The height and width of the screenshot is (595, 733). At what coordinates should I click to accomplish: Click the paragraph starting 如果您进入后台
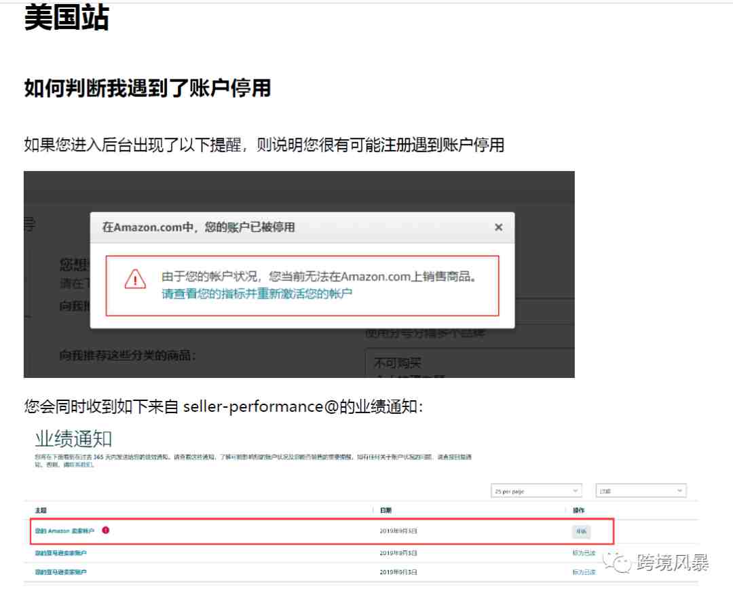(x=264, y=145)
